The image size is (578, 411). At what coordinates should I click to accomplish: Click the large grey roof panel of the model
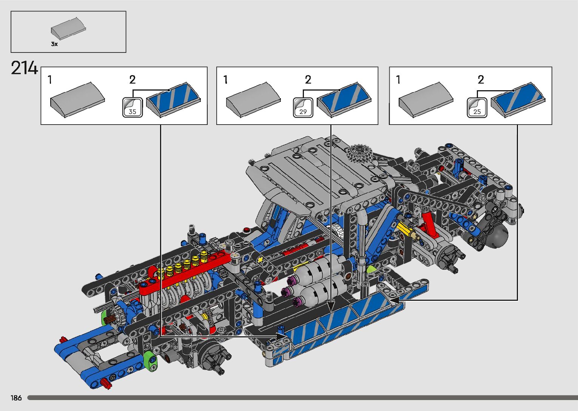pos(313,170)
